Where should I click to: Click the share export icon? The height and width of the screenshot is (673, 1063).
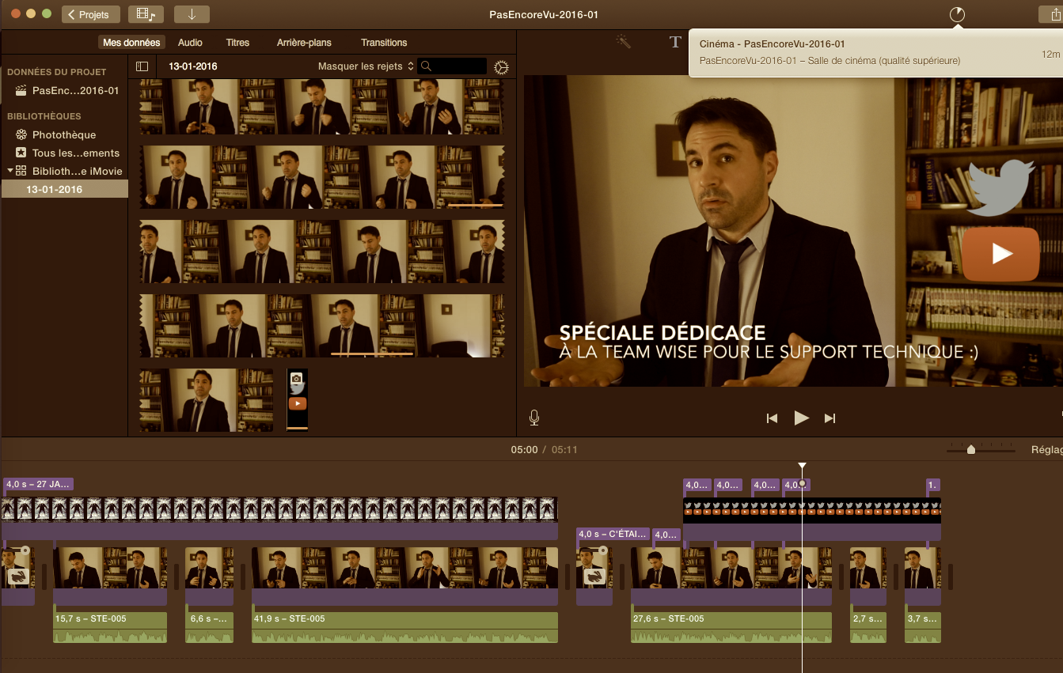tap(1052, 14)
